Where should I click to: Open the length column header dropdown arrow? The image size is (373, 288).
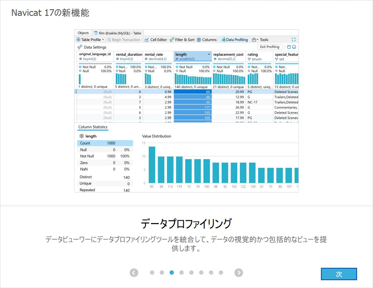click(209, 54)
